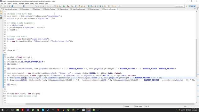Collapse the fold marker at line 46

7,48
